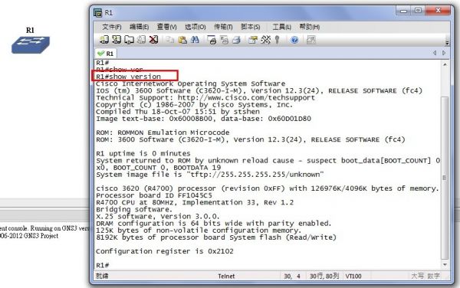Open the 选项(O) menu
The height and width of the screenshot is (288, 460).
[x=195, y=27]
